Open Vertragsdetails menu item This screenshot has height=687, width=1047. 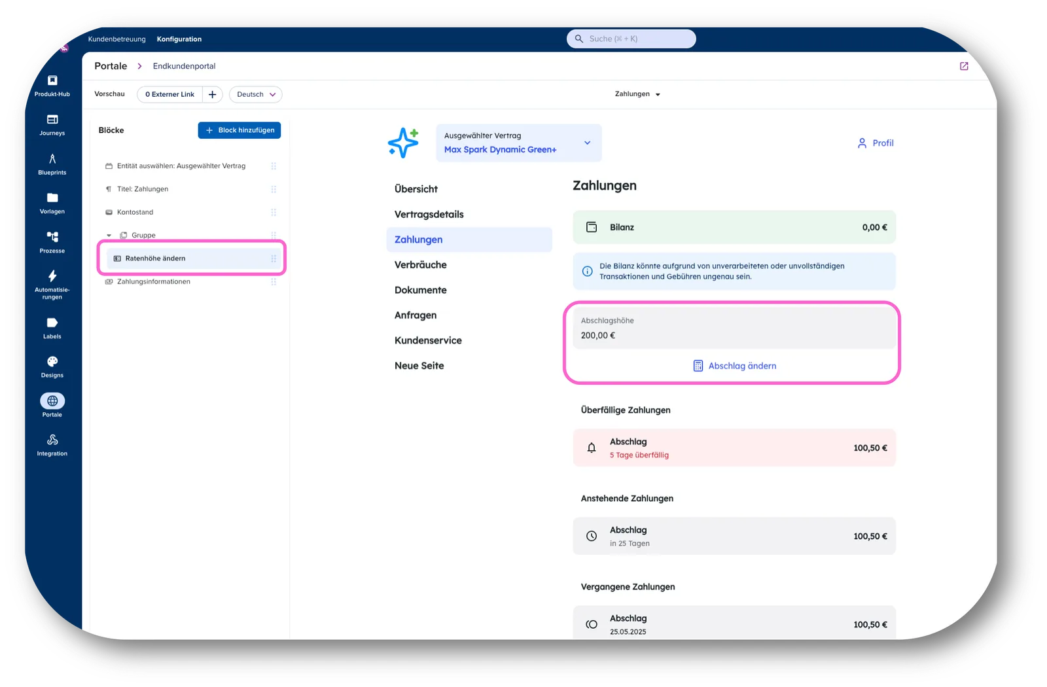pyautogui.click(x=429, y=215)
